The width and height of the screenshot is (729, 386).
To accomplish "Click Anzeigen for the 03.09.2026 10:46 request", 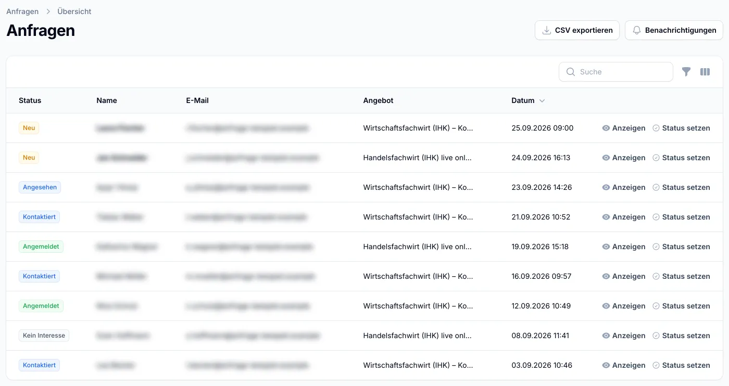I will (624, 365).
